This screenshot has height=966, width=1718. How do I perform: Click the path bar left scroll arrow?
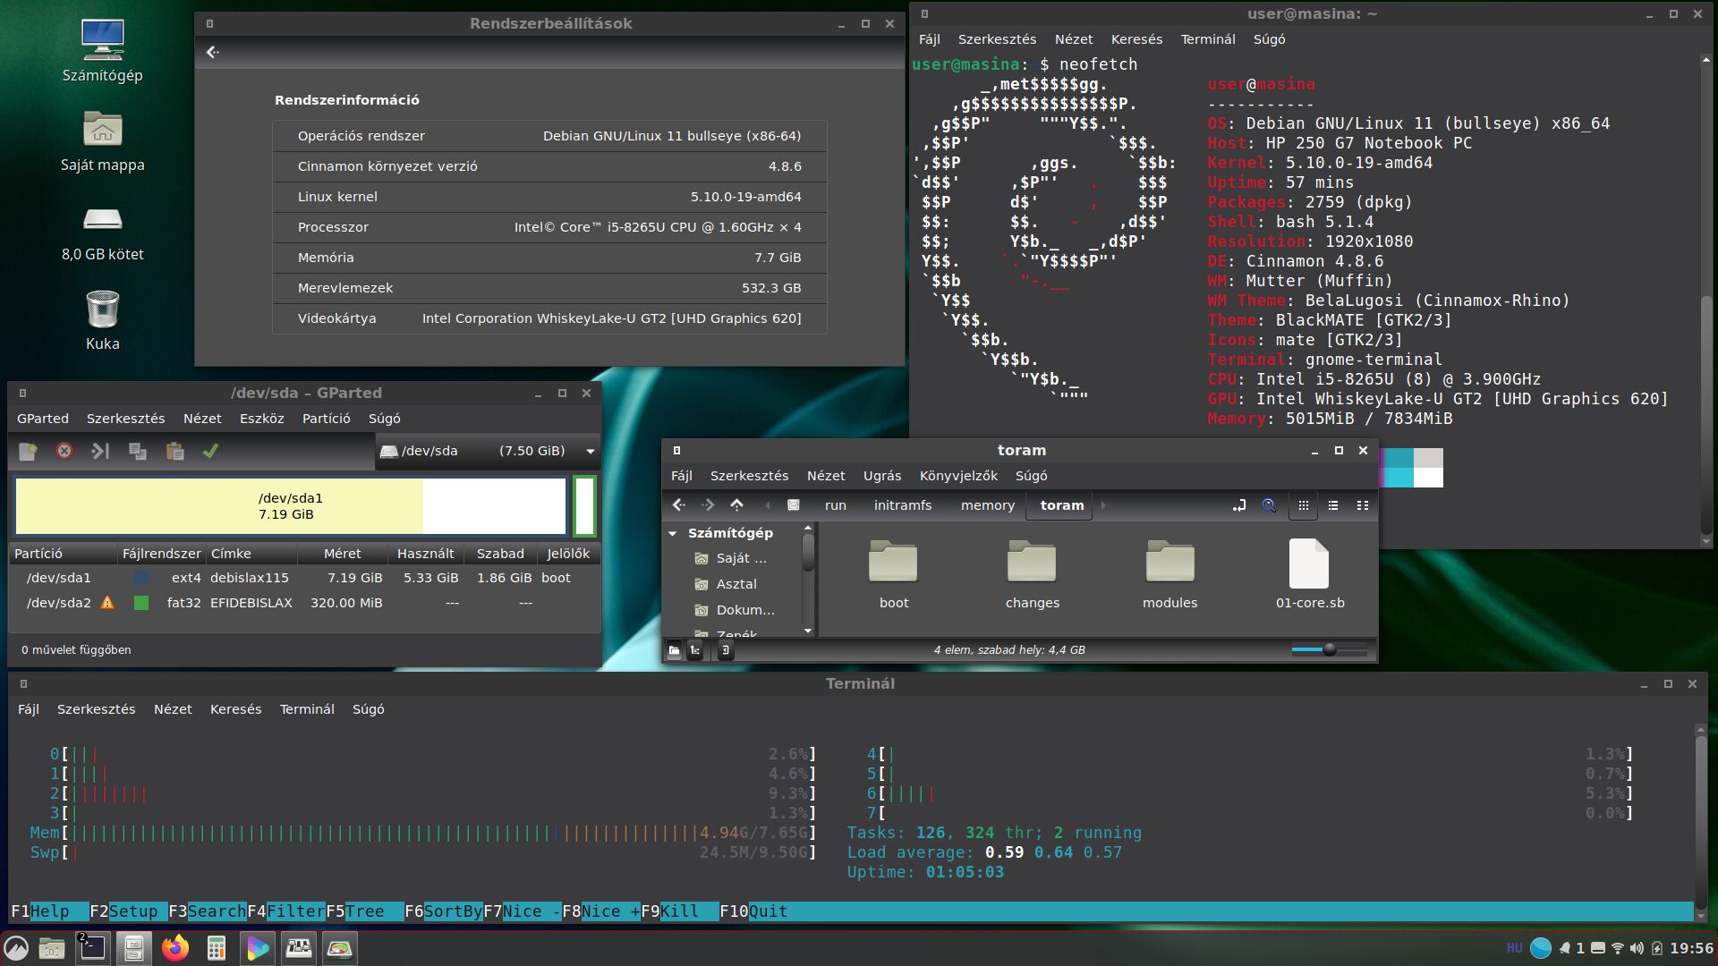(767, 505)
